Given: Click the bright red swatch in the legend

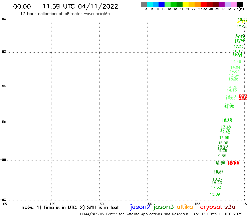Looking at the screenshot, I should point(204,4).
